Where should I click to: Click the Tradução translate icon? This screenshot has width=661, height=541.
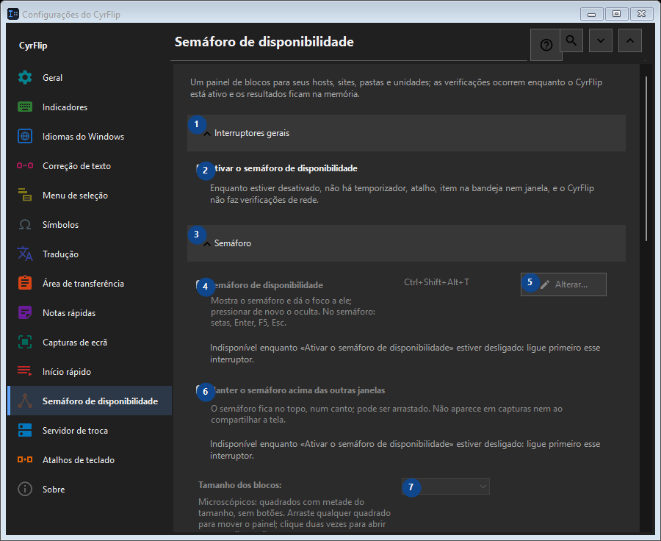click(25, 254)
